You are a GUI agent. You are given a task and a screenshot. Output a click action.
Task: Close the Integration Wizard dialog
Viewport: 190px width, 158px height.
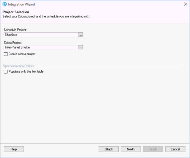click(185, 4)
